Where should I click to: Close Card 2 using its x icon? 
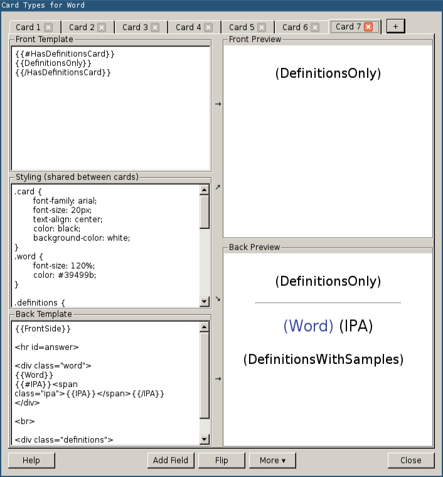[x=102, y=28]
